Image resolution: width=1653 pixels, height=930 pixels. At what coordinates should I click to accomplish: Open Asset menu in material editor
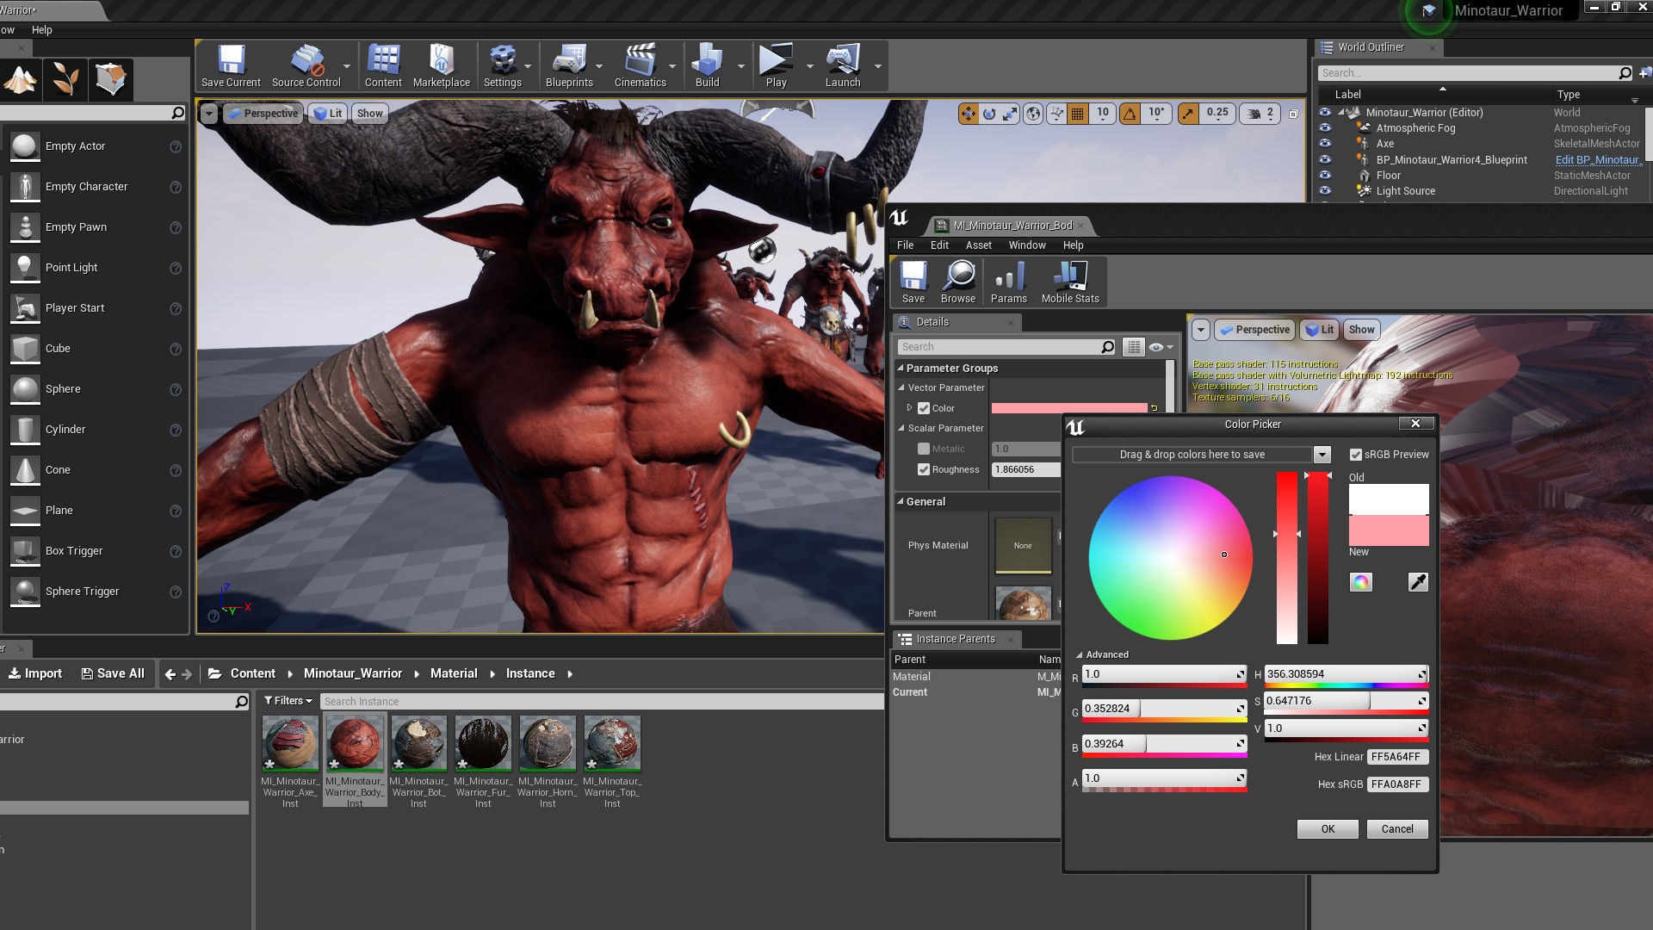[978, 245]
